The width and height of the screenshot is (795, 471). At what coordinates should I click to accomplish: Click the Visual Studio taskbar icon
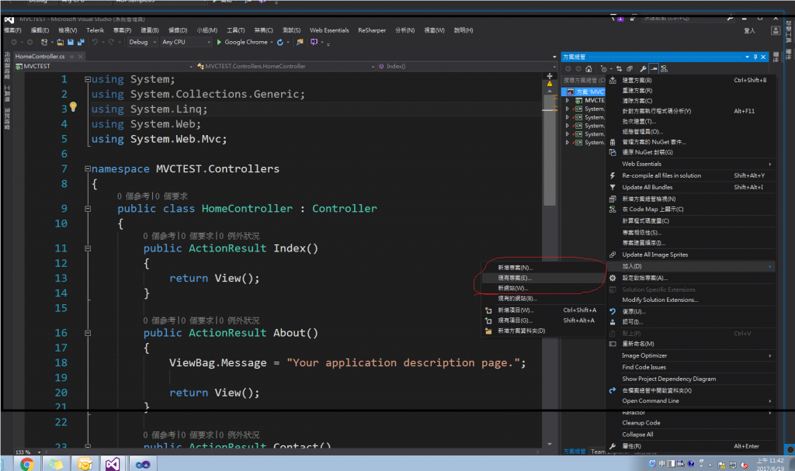point(113,463)
